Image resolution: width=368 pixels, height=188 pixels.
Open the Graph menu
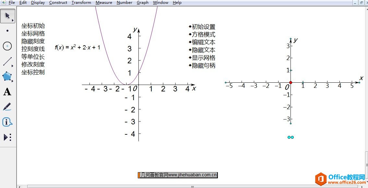pyautogui.click(x=142, y=3)
